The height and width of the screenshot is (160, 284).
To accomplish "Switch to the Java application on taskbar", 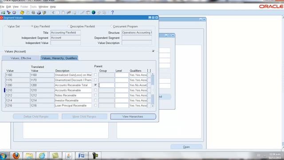I will [68, 156].
